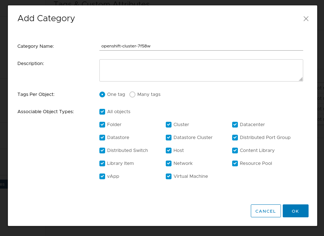
Task: Uncheck the Datastore Cluster option
Action: [169, 138]
